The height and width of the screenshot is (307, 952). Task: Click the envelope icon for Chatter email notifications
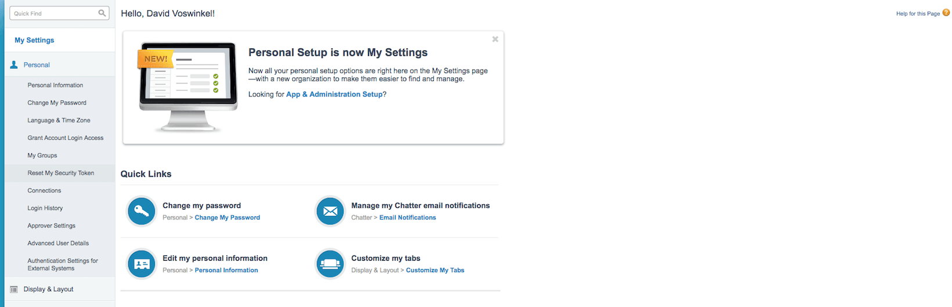click(330, 211)
